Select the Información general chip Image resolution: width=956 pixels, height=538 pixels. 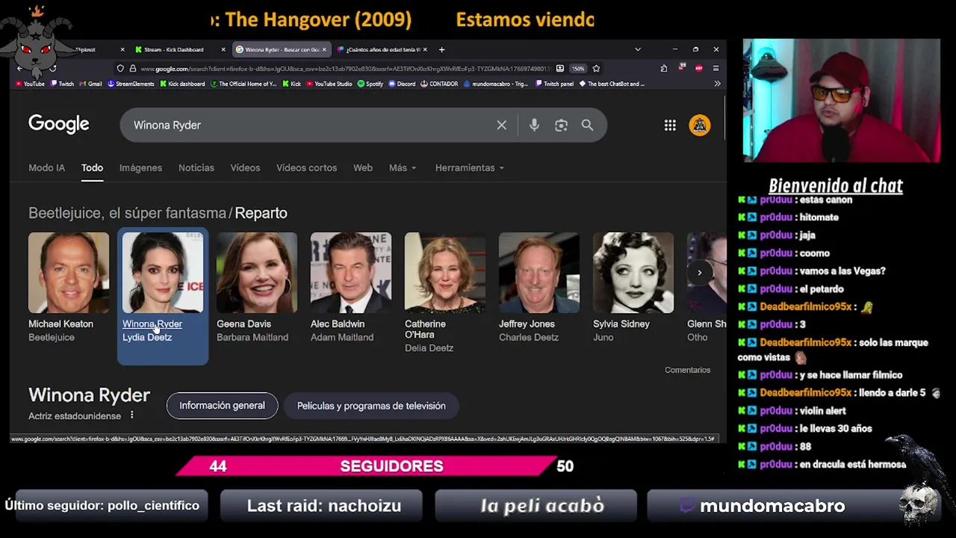pyautogui.click(x=222, y=406)
